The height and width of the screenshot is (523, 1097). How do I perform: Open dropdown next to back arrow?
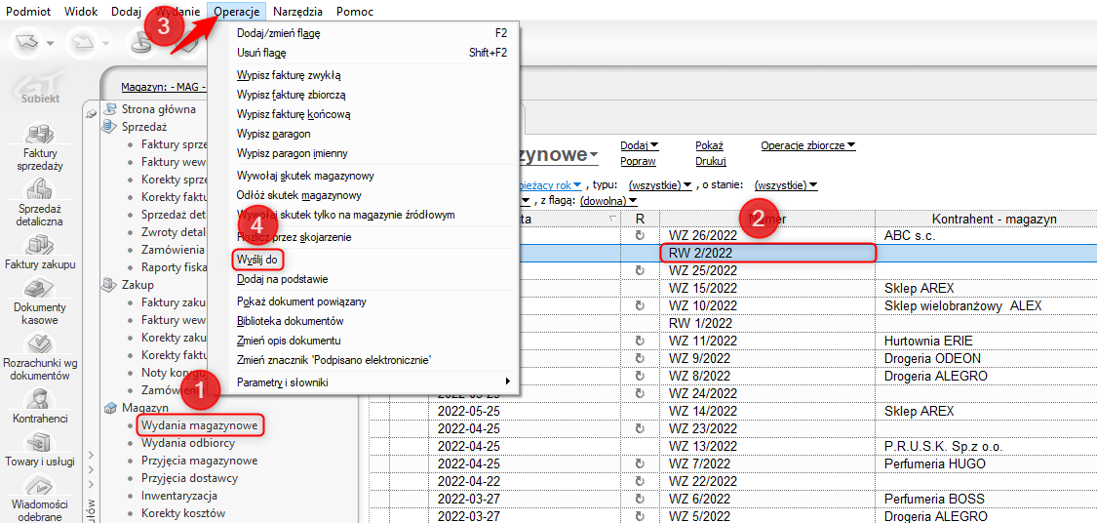click(x=51, y=44)
